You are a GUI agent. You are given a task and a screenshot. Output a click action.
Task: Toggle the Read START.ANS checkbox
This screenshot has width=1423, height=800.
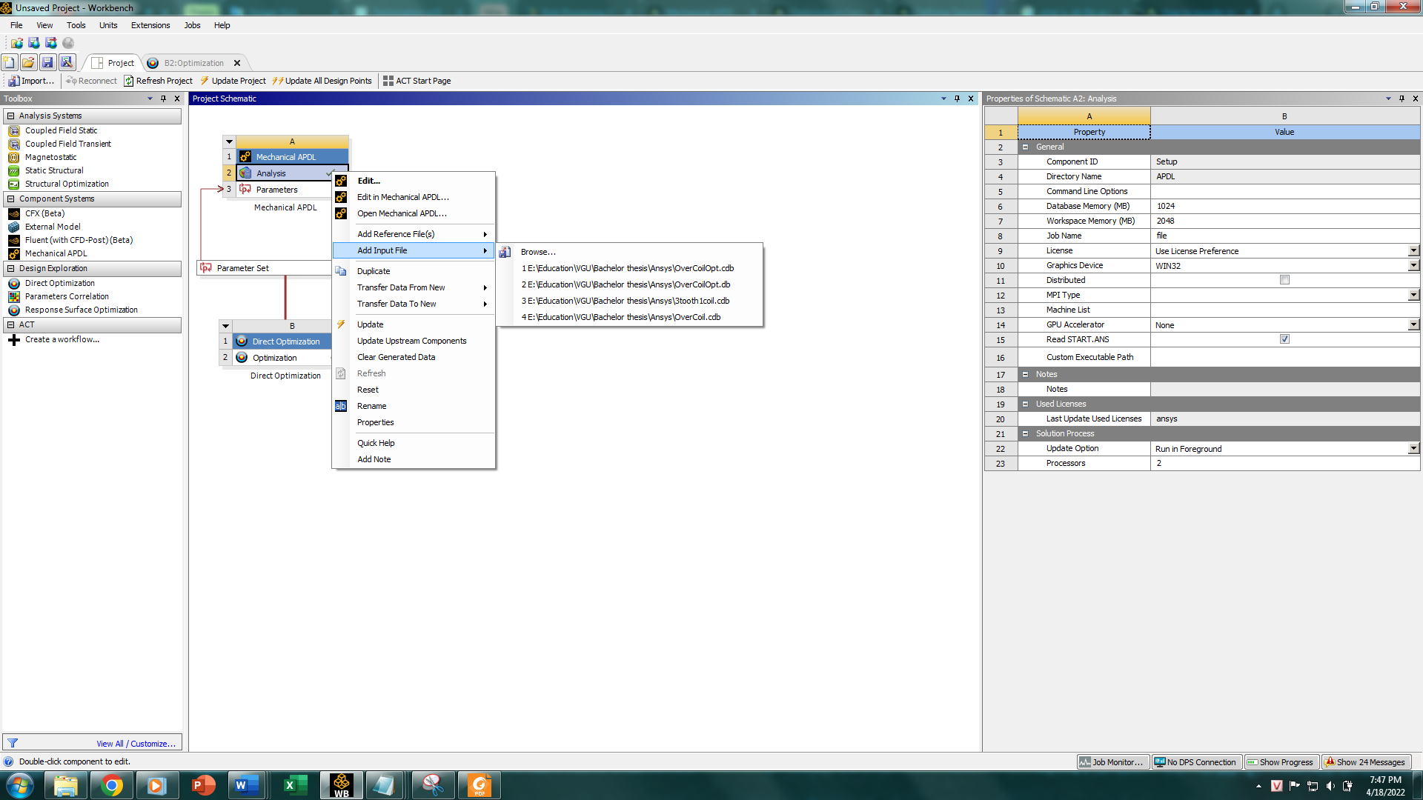click(x=1284, y=339)
